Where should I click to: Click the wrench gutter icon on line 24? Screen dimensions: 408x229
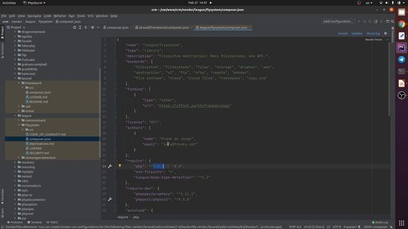pos(110,166)
